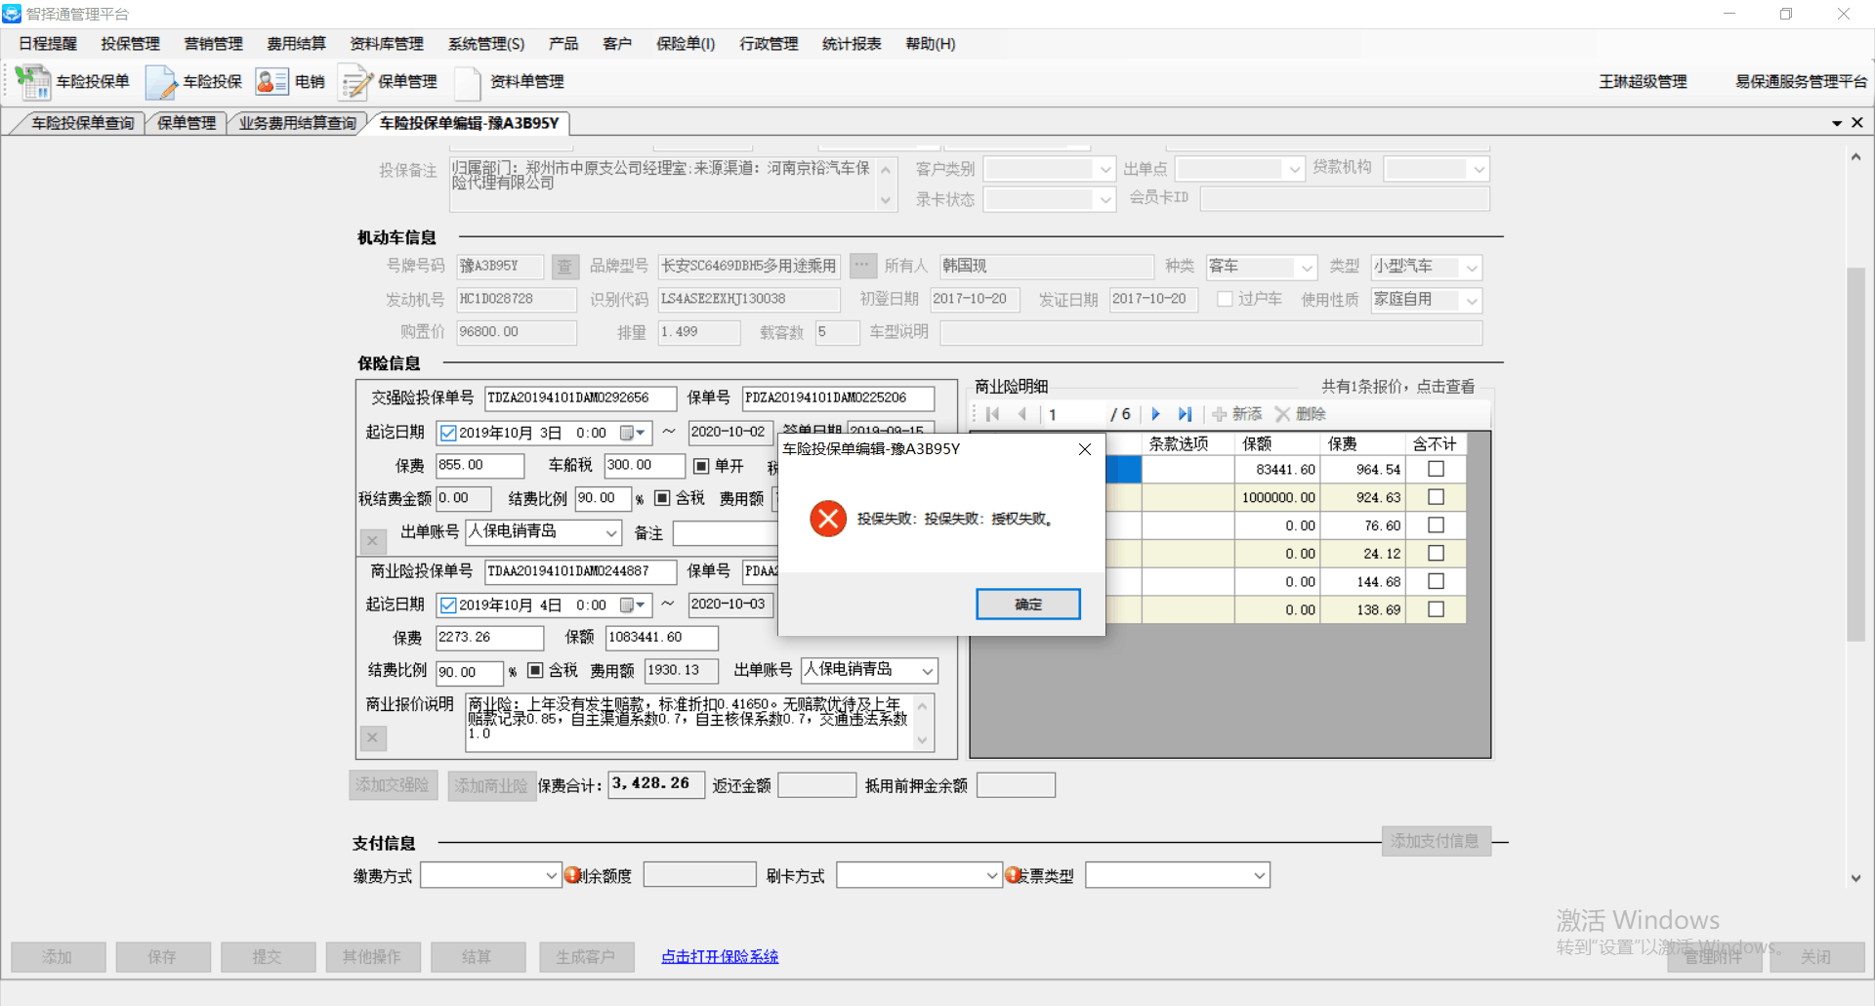Toggle the 过户车 checkbox
The image size is (1875, 1006).
[x=1225, y=299]
